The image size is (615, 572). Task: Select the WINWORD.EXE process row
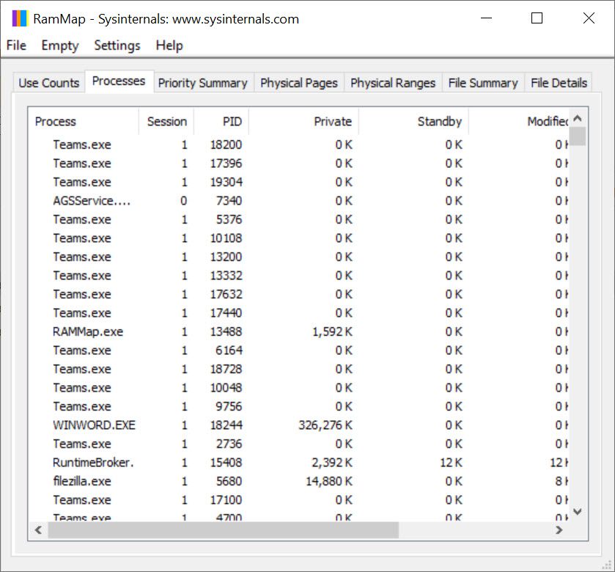[298, 425]
